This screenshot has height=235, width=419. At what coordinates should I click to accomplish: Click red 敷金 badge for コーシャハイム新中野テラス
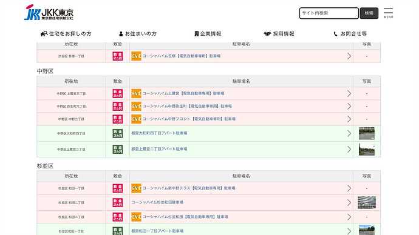(118, 188)
